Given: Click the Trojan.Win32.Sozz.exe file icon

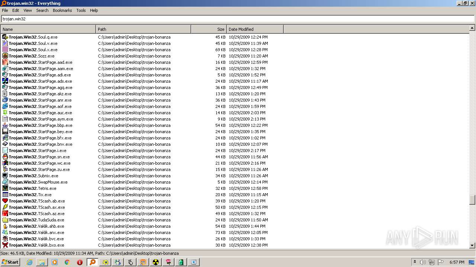Looking at the screenshot, I should point(5,56).
